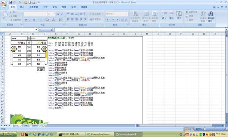Click the Font Color A icon

(54, 20)
